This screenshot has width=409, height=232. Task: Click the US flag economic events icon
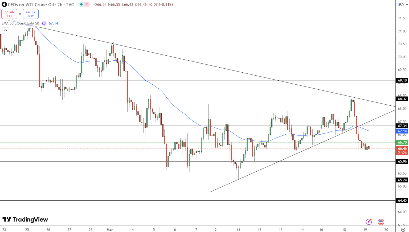[381, 222]
